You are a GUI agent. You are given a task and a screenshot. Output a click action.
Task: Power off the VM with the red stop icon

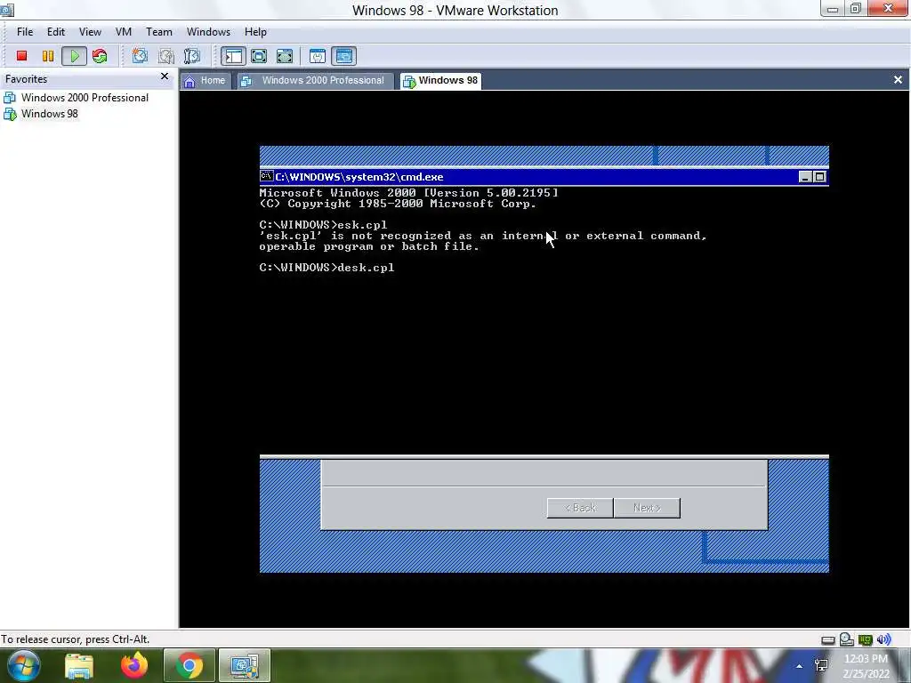coord(22,56)
